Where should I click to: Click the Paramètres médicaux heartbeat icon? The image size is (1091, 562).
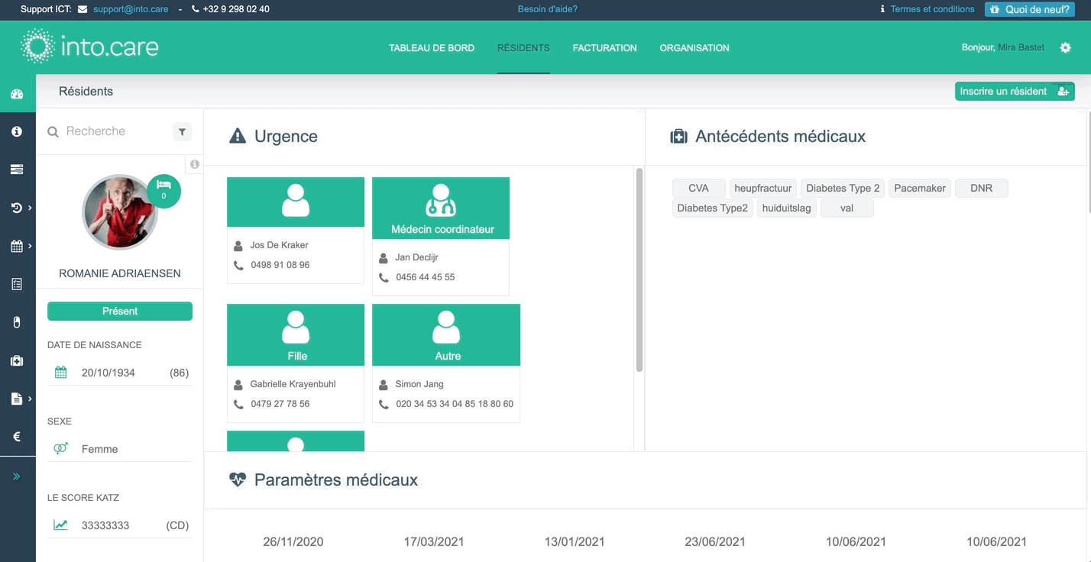(238, 480)
